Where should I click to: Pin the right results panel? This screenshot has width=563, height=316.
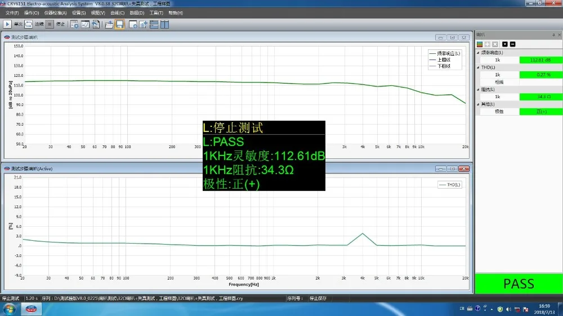pos(553,35)
